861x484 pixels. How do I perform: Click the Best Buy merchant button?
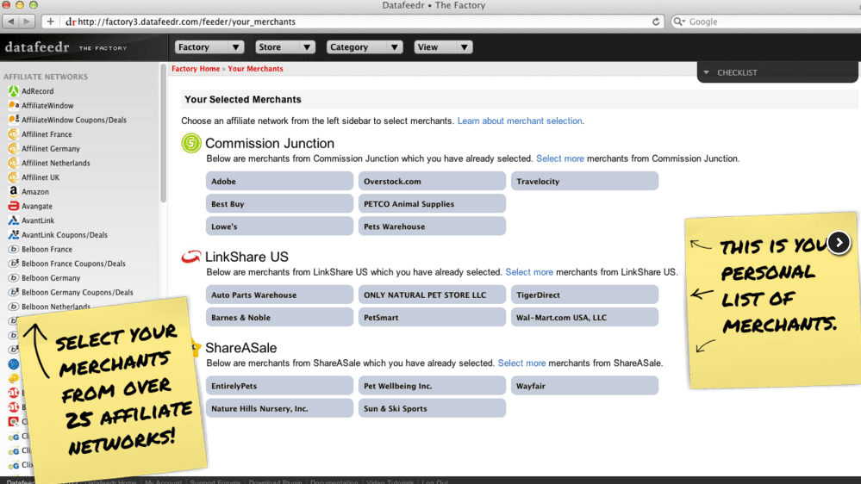coord(279,203)
